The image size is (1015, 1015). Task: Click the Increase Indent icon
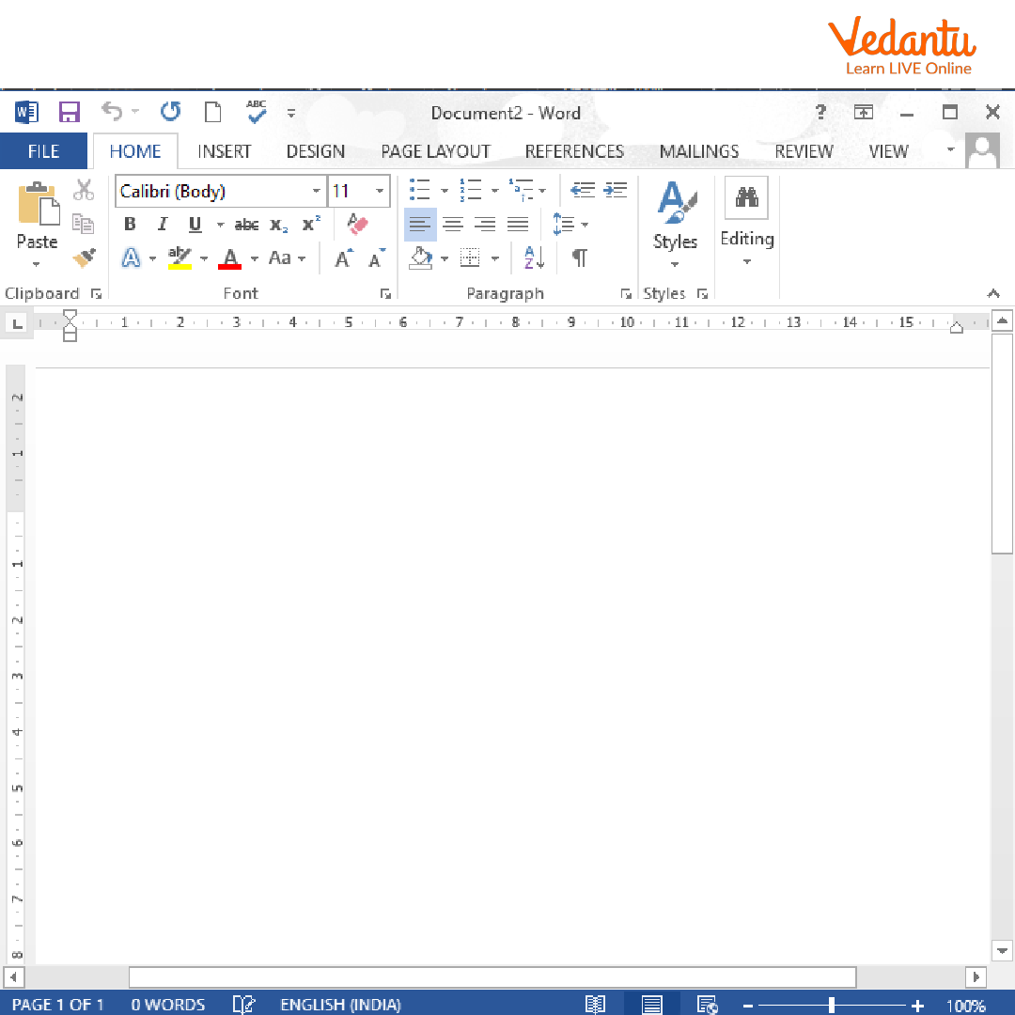pos(616,191)
